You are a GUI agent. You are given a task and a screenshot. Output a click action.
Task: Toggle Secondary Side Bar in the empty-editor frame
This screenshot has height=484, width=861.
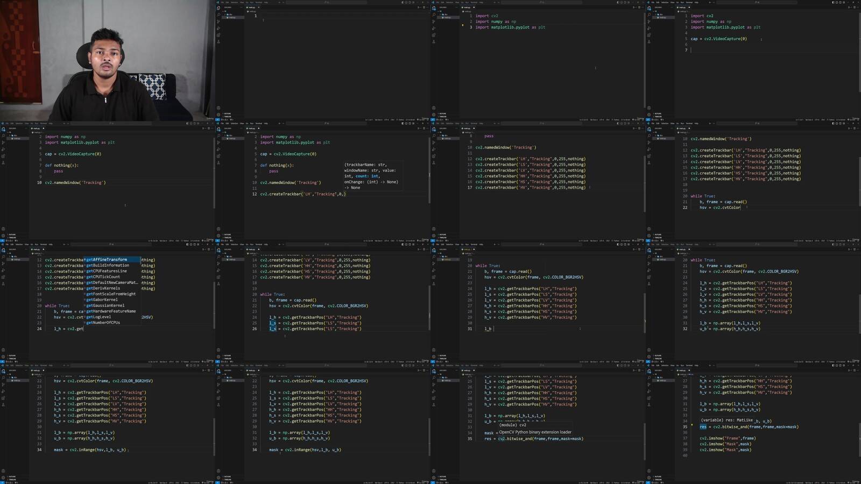[410, 2]
